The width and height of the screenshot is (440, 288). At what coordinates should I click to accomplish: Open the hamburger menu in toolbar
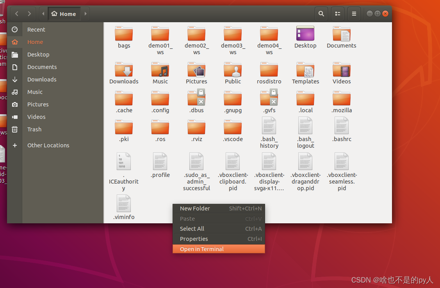pyautogui.click(x=354, y=14)
